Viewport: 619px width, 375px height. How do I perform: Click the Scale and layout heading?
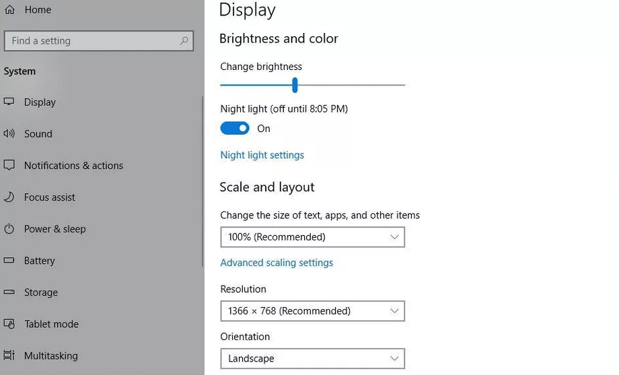267,187
